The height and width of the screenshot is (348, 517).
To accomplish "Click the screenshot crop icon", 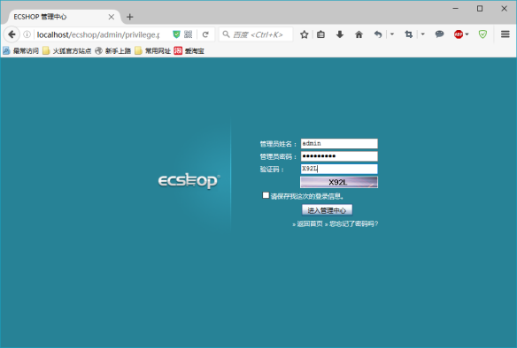I will tap(408, 34).
